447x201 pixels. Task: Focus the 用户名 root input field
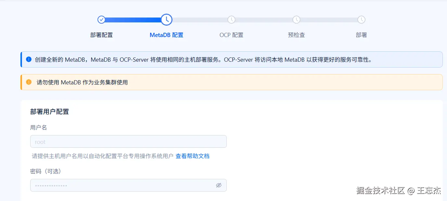pyautogui.click(x=128, y=142)
